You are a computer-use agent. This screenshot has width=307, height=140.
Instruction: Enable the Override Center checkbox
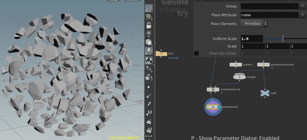[196, 53]
